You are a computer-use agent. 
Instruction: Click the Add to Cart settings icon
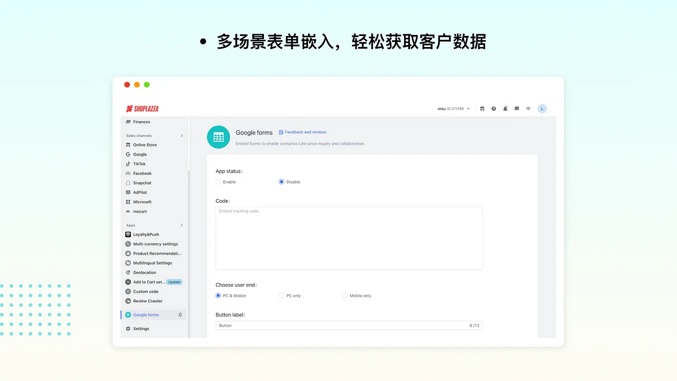(x=128, y=282)
